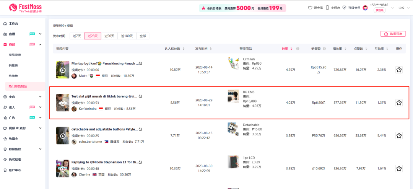Screen dimensions: 413x189
Task: Open the 小程序 phone icon
Action: pos(327,8)
